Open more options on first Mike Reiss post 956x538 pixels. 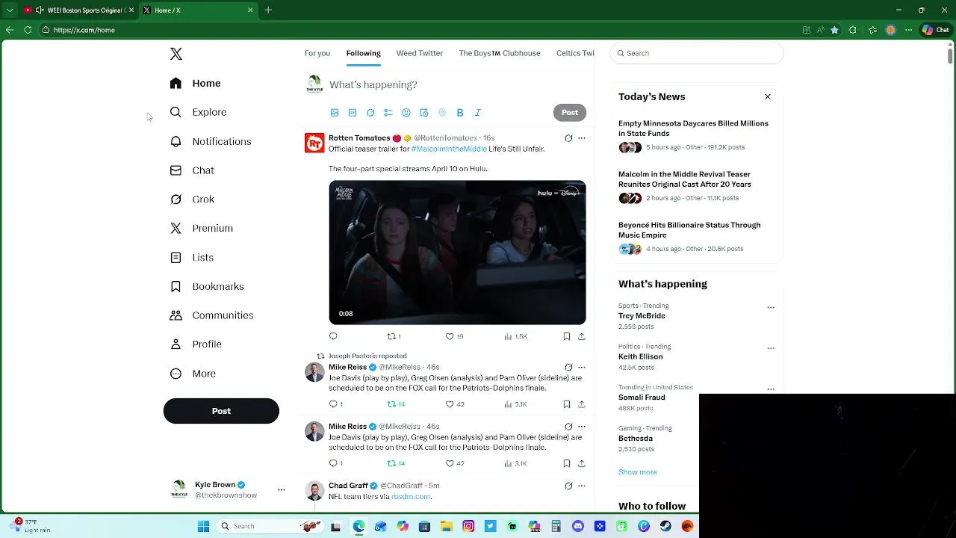point(582,368)
